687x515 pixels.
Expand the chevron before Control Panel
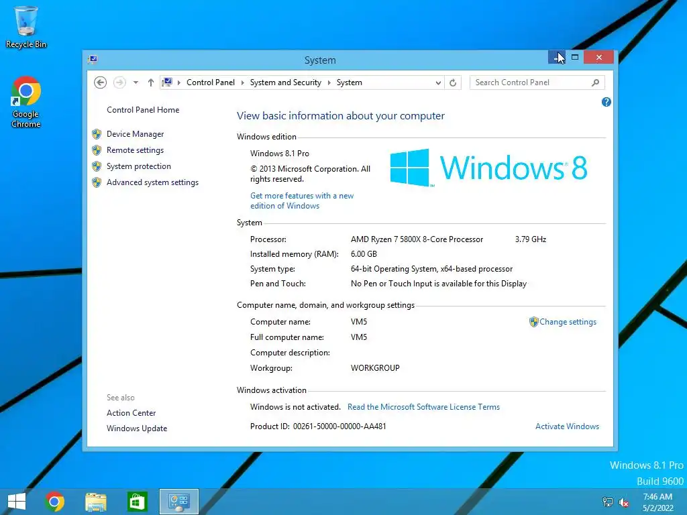pyautogui.click(x=178, y=82)
